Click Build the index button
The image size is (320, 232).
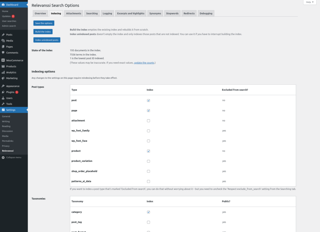tap(43, 32)
